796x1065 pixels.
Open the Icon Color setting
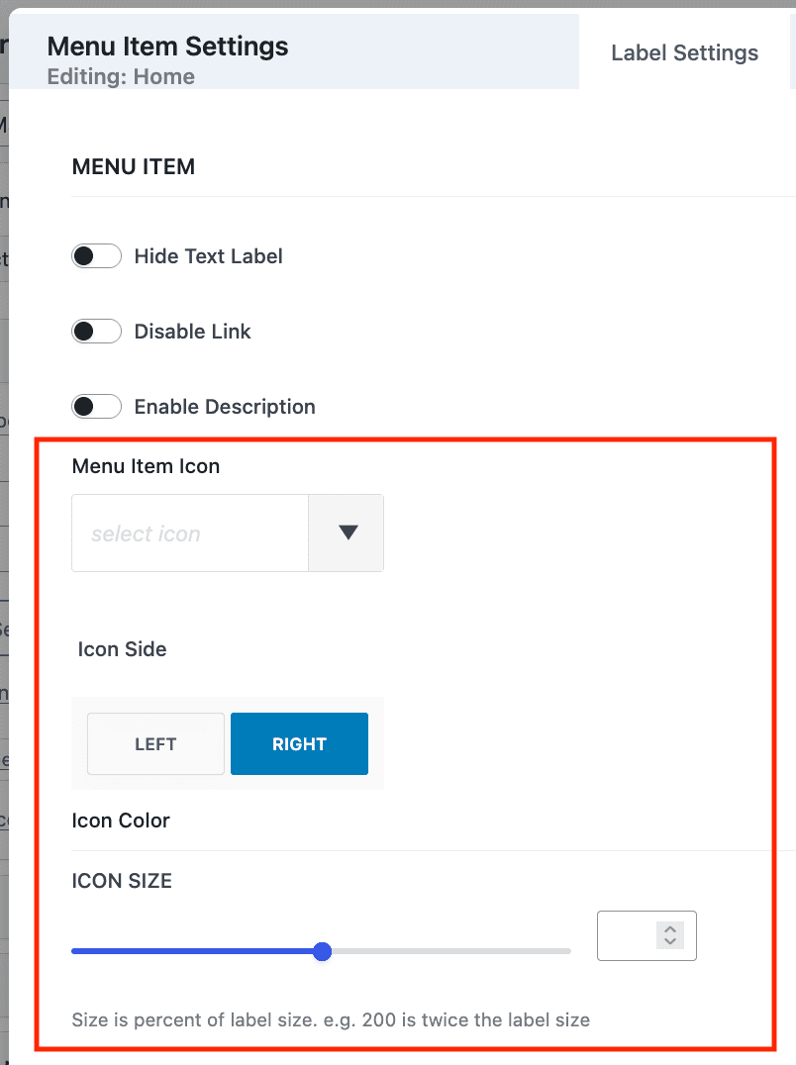click(121, 820)
